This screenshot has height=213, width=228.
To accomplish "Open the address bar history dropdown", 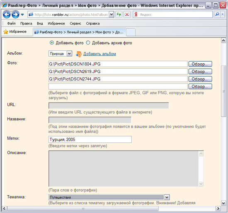I will 112,14.
